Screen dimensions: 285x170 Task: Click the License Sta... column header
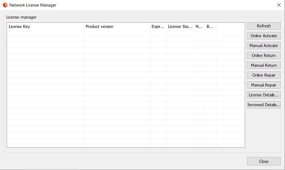180,27
